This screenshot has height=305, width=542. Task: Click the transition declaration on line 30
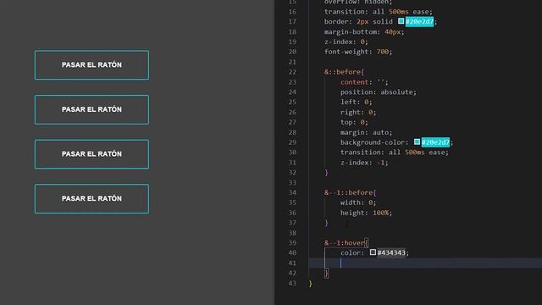point(395,152)
